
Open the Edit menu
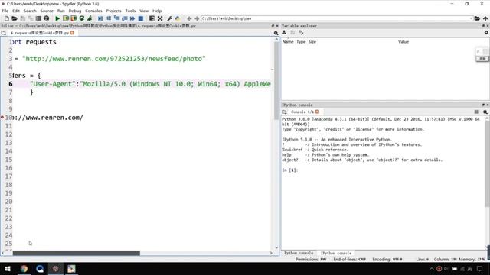[x=16, y=11]
